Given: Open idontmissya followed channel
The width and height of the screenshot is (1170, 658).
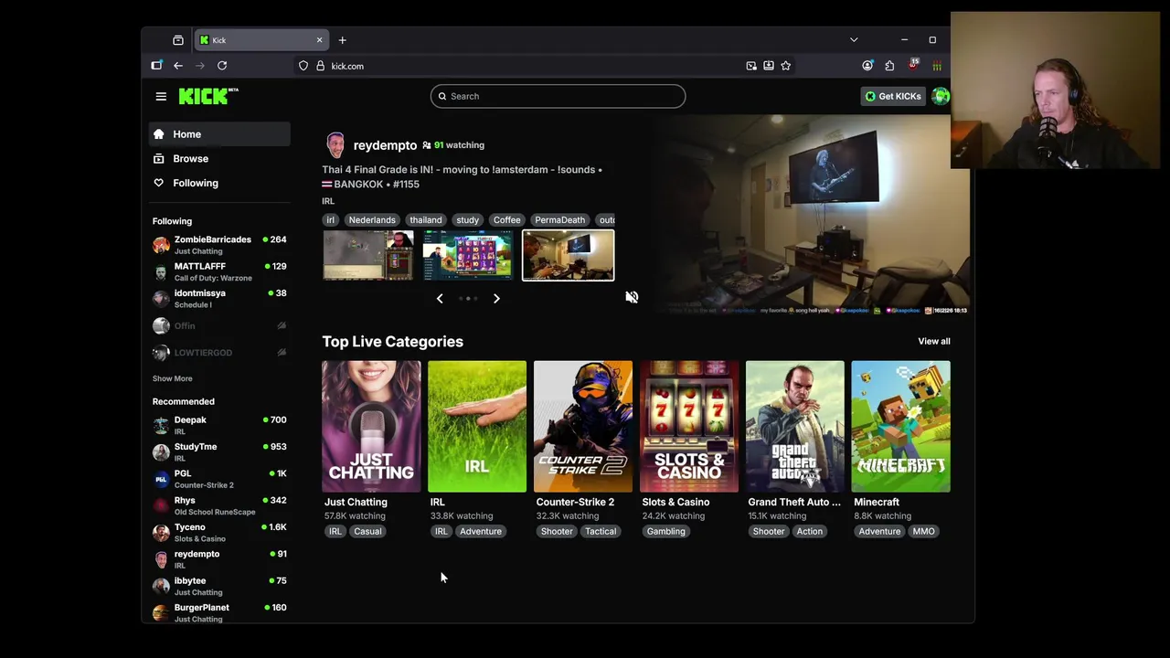Looking at the screenshot, I should coord(219,299).
